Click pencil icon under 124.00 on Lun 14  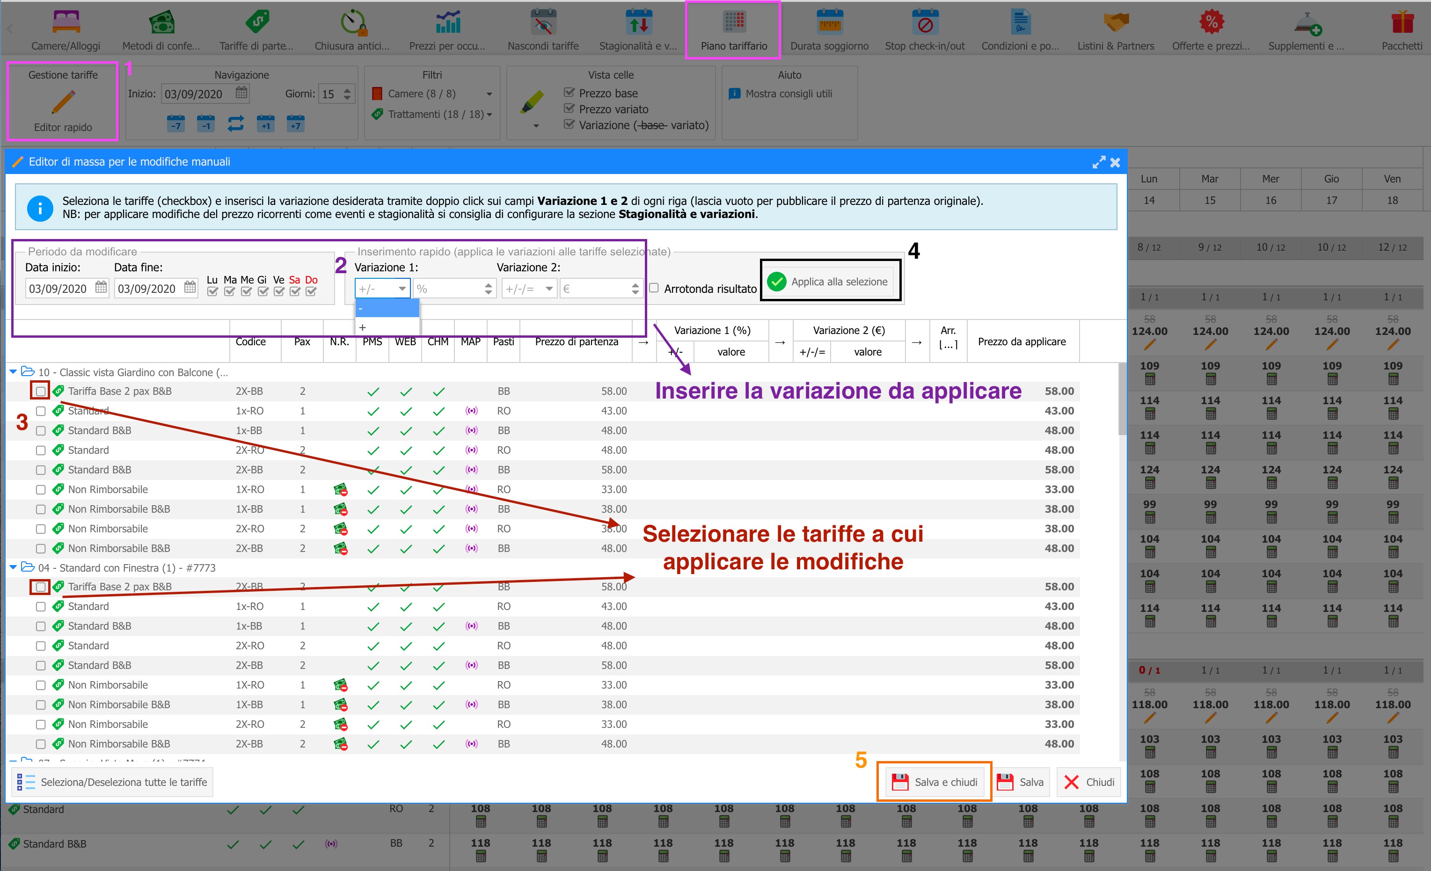pos(1149,345)
